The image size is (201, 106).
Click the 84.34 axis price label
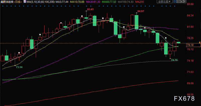coord(190,16)
